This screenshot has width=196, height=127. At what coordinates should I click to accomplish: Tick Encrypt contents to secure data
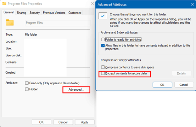pos(103,73)
